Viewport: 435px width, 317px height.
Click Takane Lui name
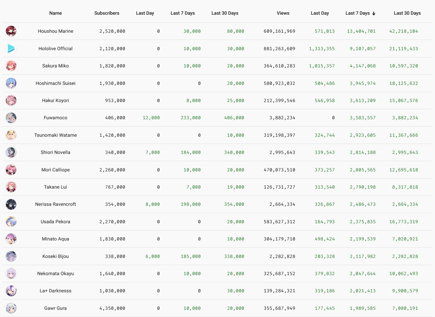[x=56, y=187]
